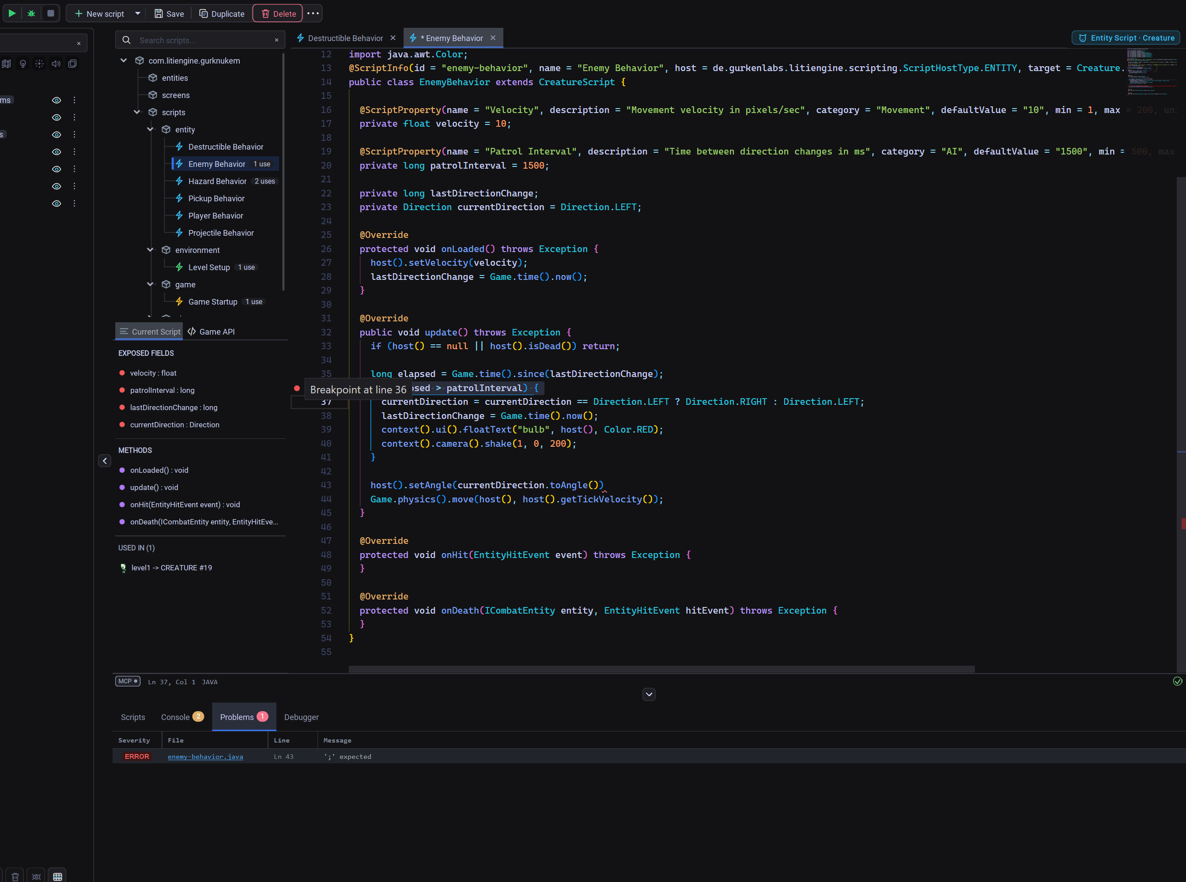Click the package icon next to screens
Image resolution: width=1186 pixels, height=882 pixels.
point(153,95)
